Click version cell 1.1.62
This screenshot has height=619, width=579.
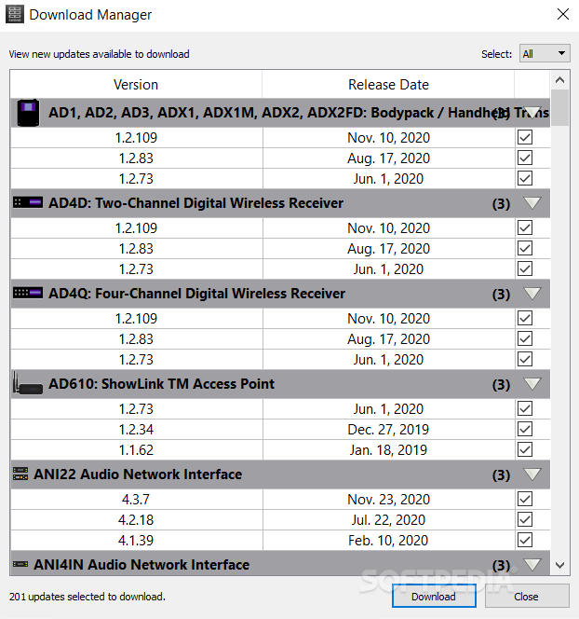pyautogui.click(x=136, y=449)
